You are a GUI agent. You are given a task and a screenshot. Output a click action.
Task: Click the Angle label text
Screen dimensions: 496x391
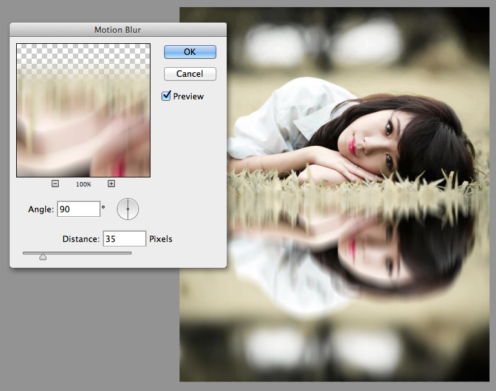[x=41, y=209]
